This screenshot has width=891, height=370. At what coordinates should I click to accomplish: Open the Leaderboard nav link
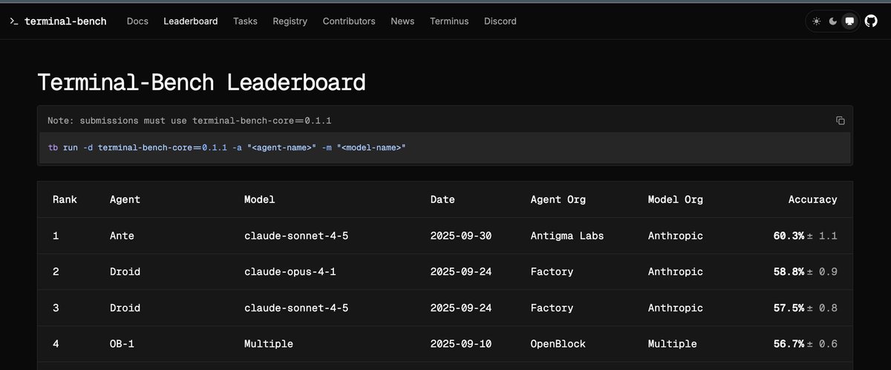pos(191,22)
